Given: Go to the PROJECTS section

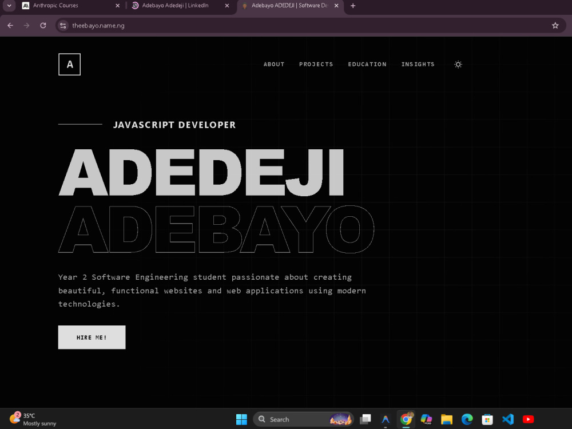Looking at the screenshot, I should point(316,64).
